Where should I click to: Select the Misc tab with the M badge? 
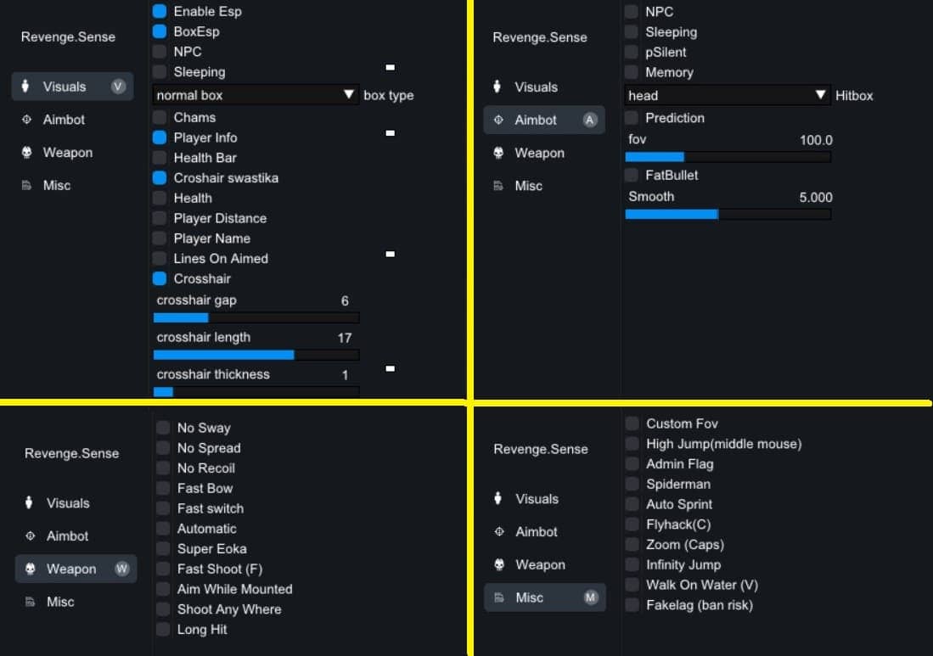tap(545, 597)
